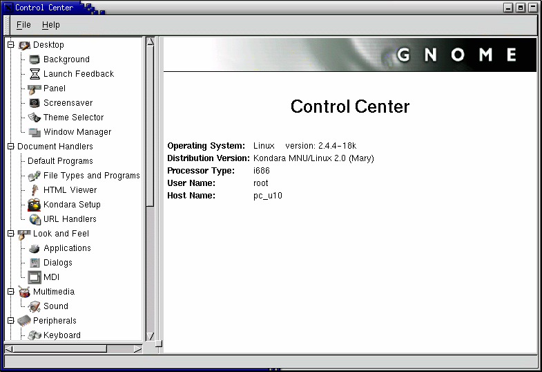Click the URL Handlers globe icon

(x=35, y=219)
